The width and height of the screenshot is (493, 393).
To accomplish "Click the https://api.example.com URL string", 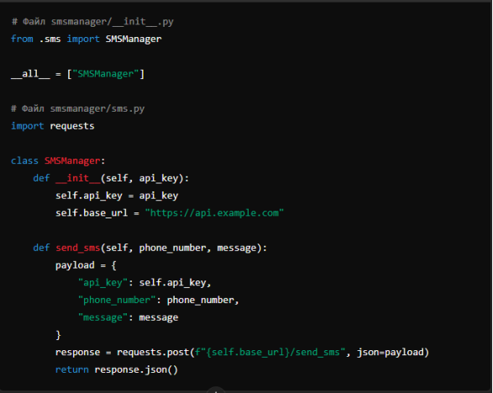I will point(214,213).
